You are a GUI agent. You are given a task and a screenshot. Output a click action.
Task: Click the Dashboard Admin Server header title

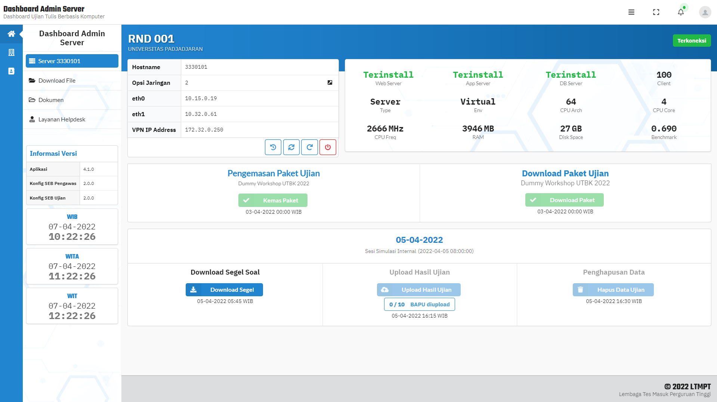click(44, 9)
